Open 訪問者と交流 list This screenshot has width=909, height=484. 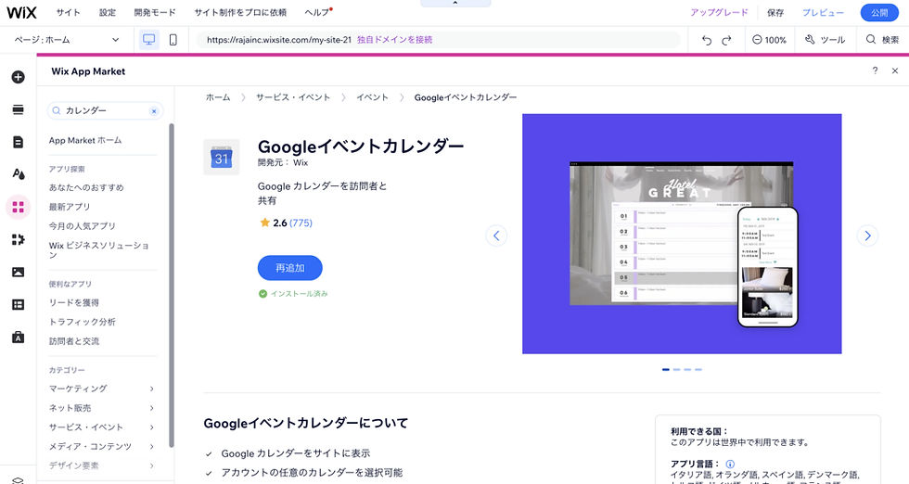74,341
